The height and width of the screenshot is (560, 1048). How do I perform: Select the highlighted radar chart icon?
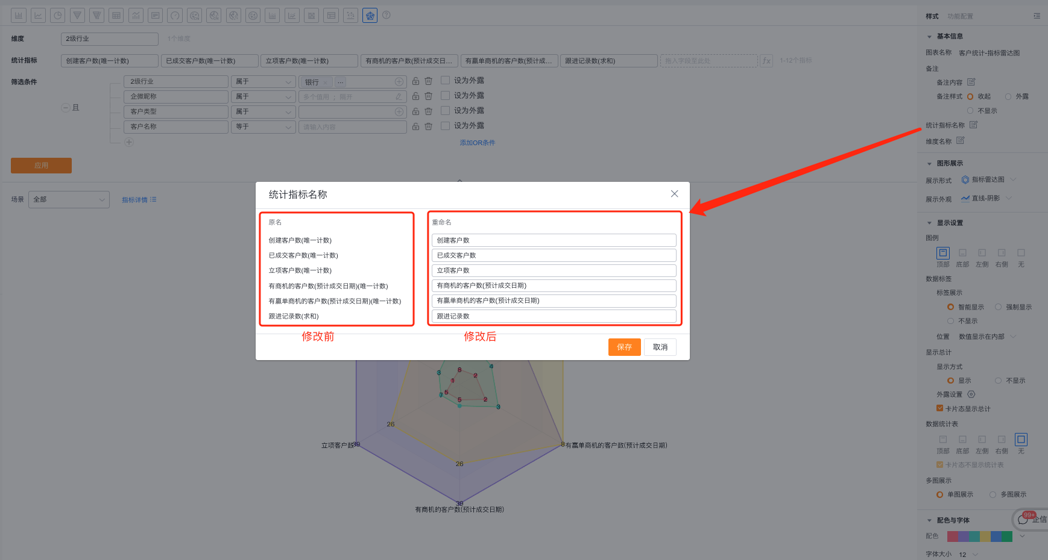tap(370, 16)
